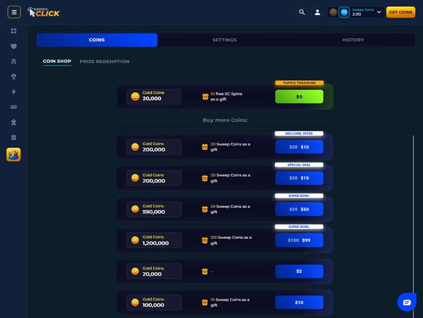Open the trophy icon in sidebar
This screenshot has width=423, height=318.
(x=14, y=77)
